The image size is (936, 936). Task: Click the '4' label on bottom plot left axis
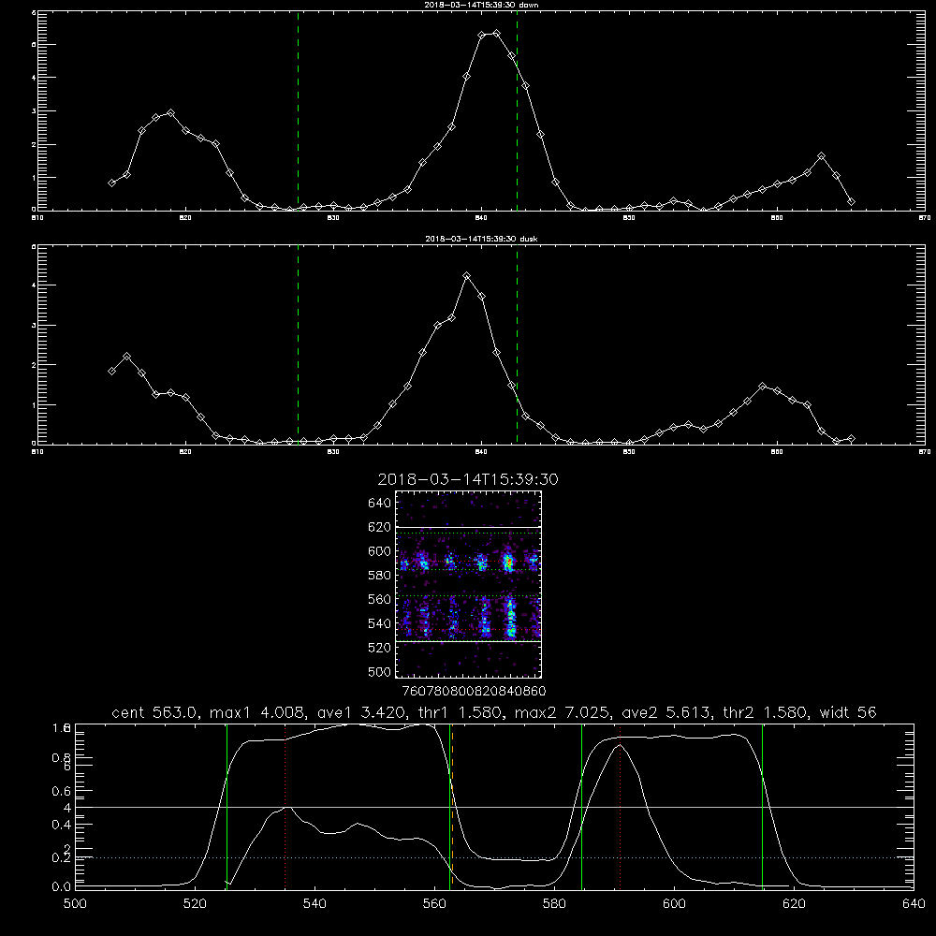point(67,808)
